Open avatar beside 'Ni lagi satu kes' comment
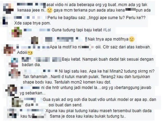 click(14, 73)
